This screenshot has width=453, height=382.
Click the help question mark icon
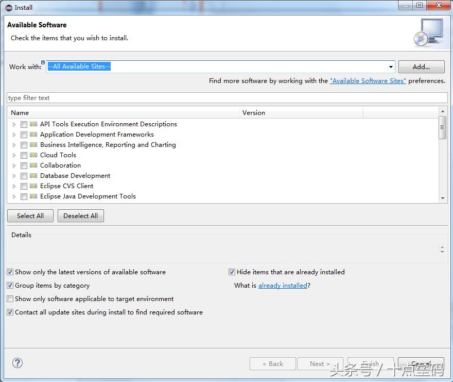click(18, 363)
